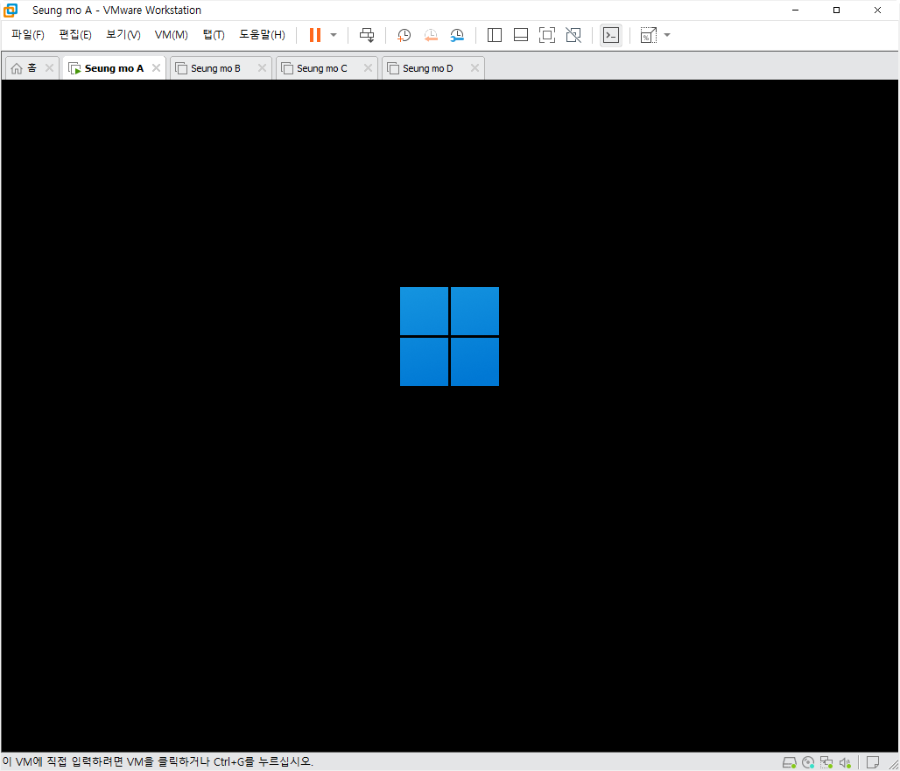Click the Send Ctrl+Alt+Del toolbar icon

click(x=367, y=35)
